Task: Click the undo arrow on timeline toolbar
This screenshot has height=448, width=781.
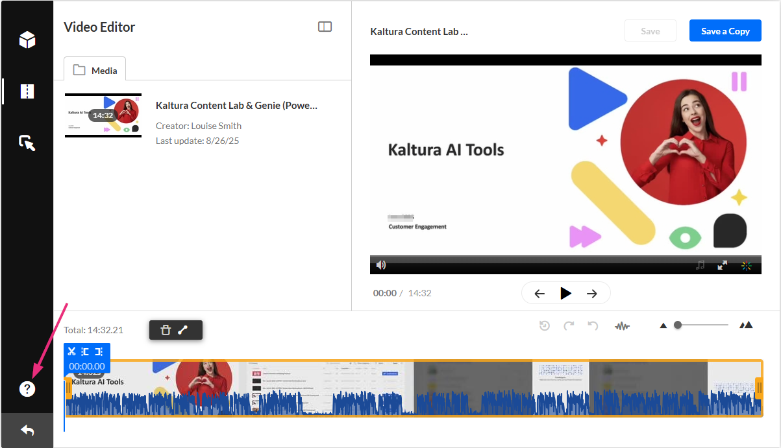Action: pyautogui.click(x=593, y=325)
